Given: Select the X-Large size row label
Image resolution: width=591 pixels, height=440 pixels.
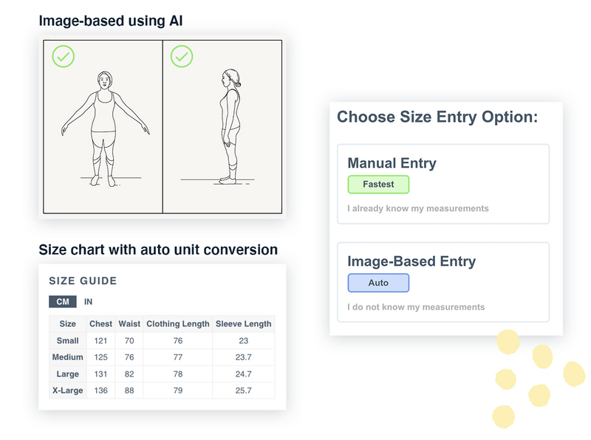Looking at the screenshot, I should (x=68, y=391).
